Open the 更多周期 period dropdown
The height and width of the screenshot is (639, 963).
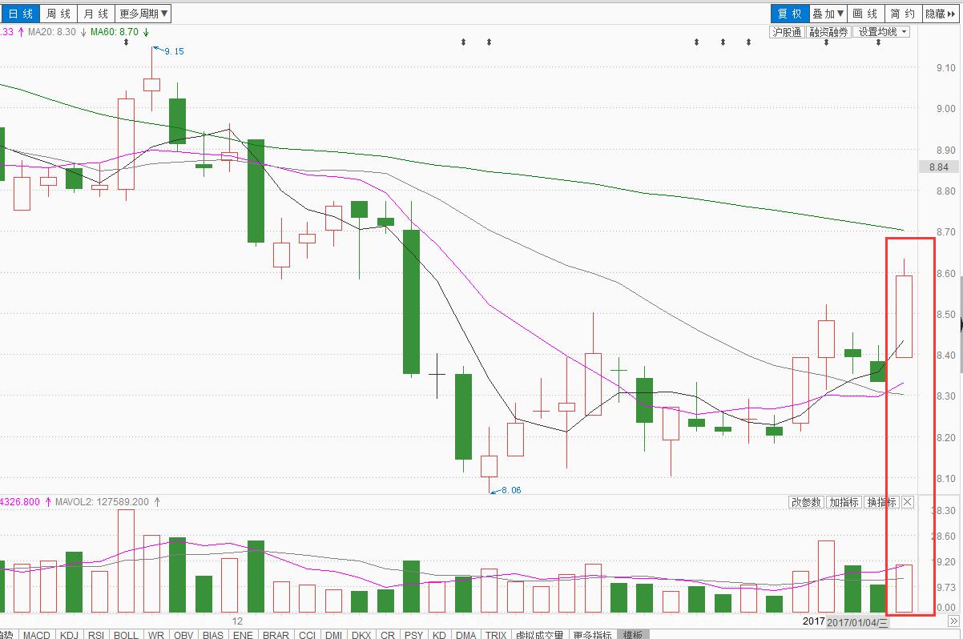[143, 14]
